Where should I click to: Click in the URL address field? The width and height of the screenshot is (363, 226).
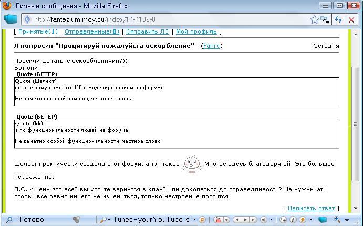coord(171,19)
